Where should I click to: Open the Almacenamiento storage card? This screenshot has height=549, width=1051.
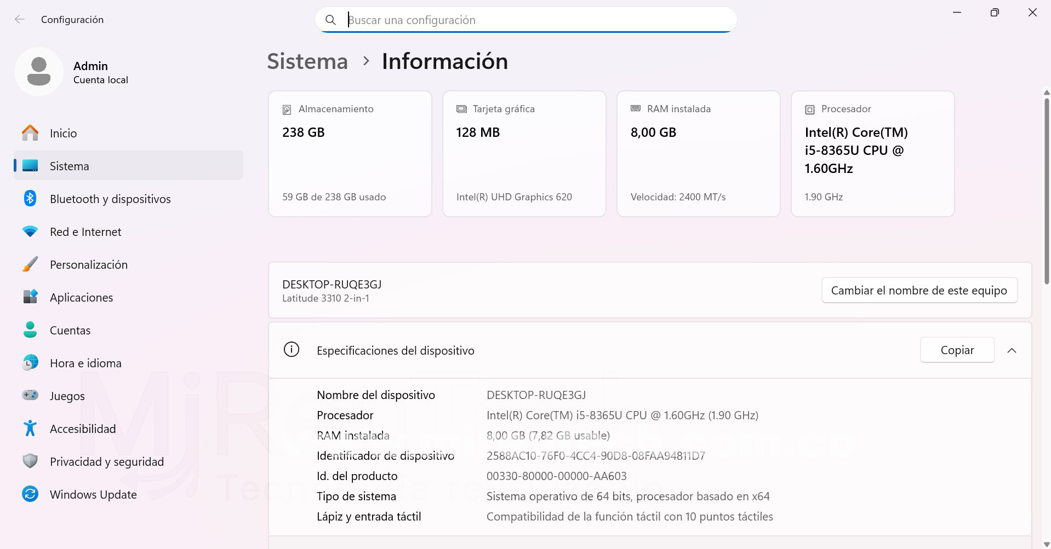[x=350, y=154]
